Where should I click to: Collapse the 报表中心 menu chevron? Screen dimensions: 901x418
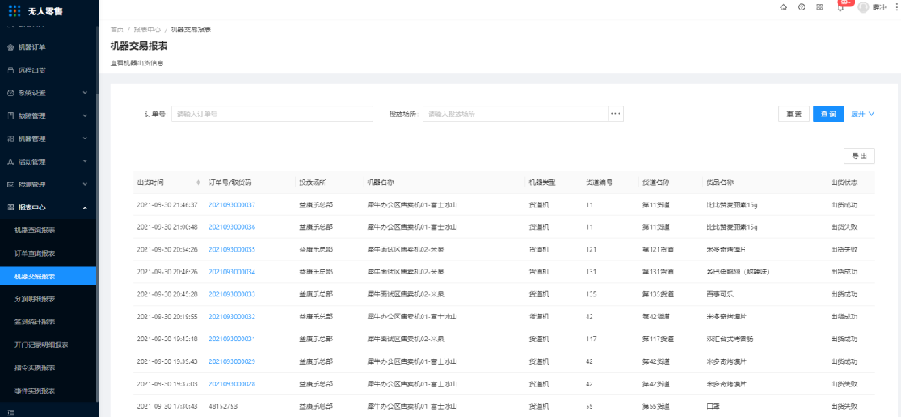pos(85,208)
